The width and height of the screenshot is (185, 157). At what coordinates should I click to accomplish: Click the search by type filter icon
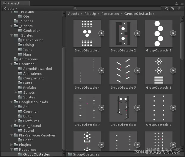(x=167, y=8)
